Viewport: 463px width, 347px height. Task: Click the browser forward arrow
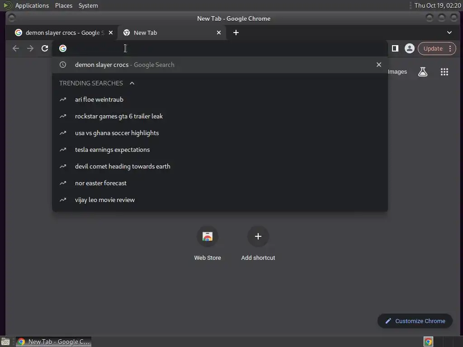pos(30,48)
